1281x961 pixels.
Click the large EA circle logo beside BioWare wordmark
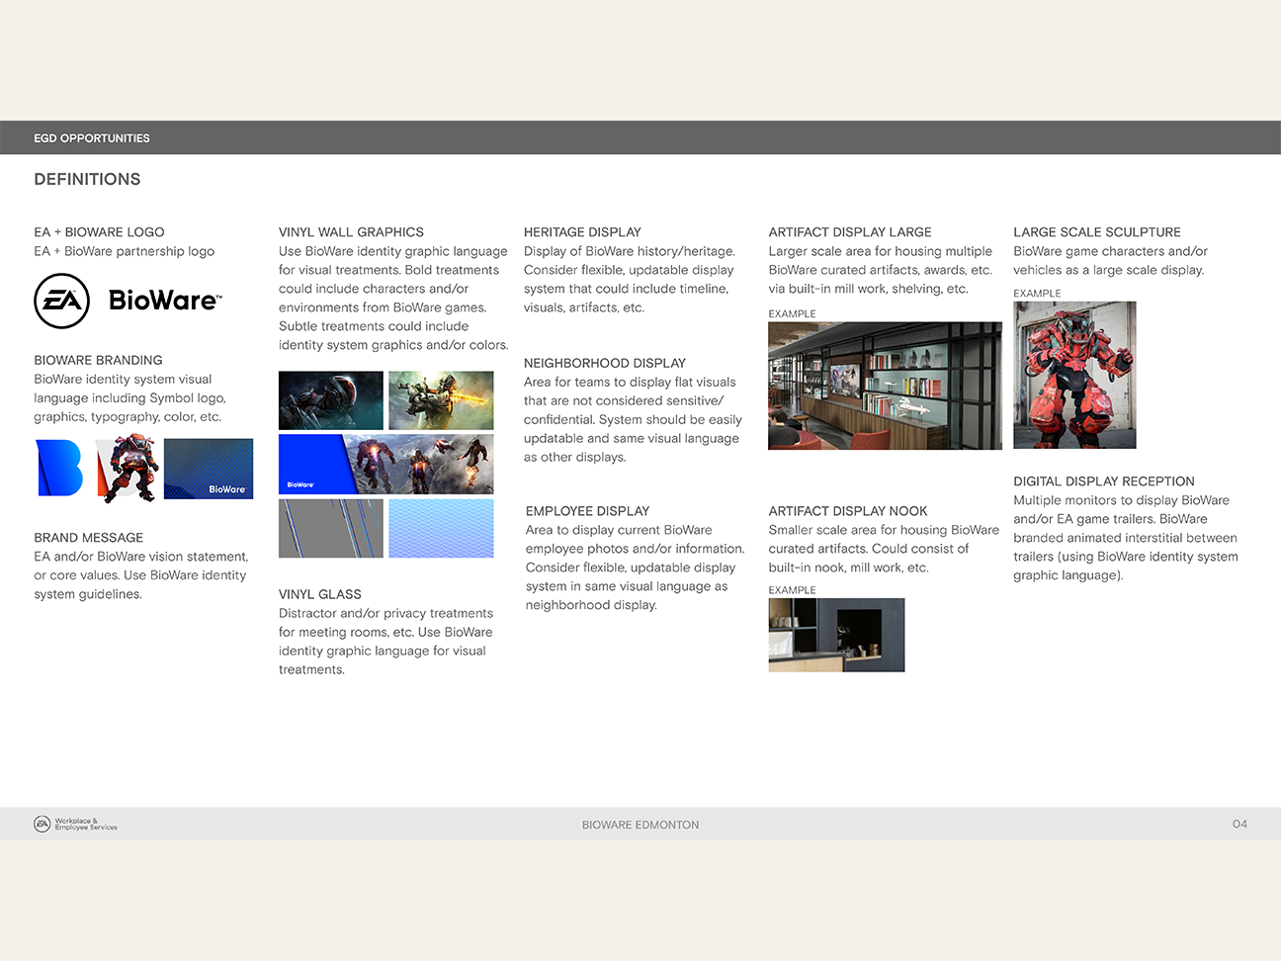pyautogui.click(x=62, y=301)
